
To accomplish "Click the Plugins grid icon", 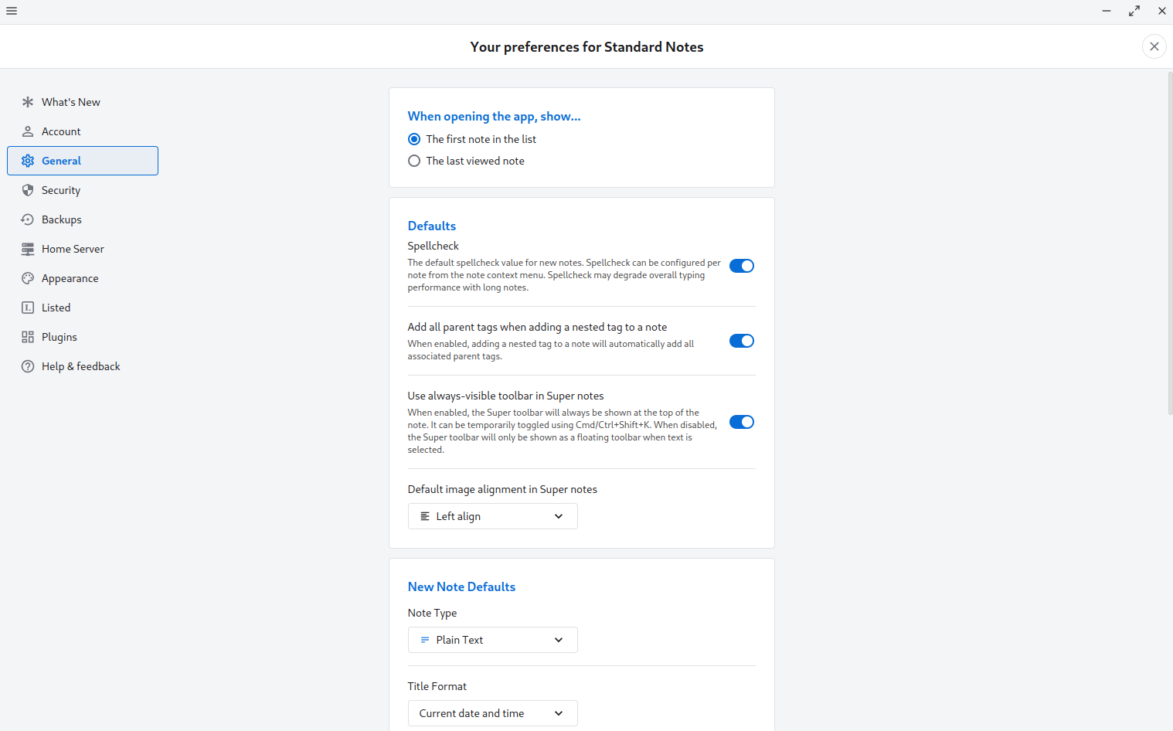I will [28, 337].
